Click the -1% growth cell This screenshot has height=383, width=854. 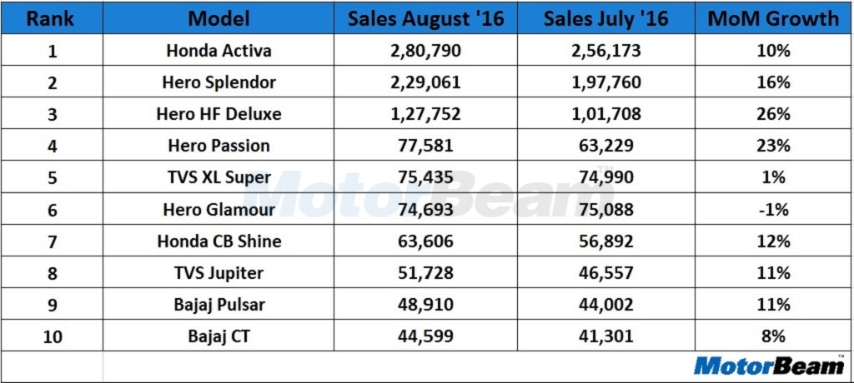773,209
